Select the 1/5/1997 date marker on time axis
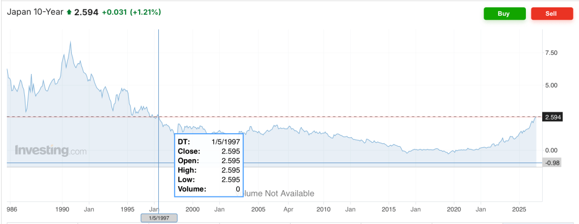579x224 pixels. point(159,218)
